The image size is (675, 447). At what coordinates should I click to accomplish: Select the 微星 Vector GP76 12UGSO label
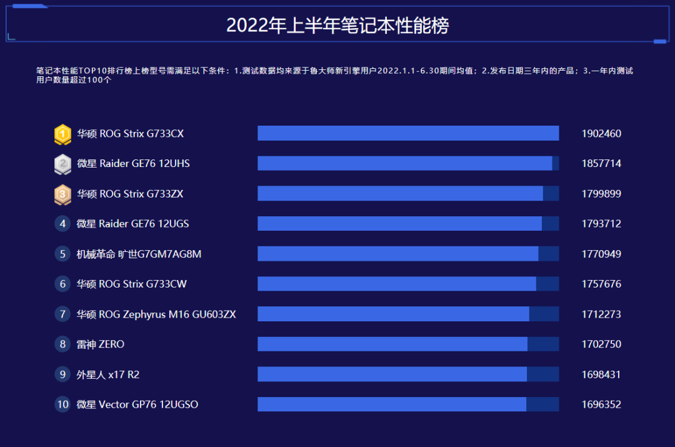pyautogui.click(x=137, y=404)
